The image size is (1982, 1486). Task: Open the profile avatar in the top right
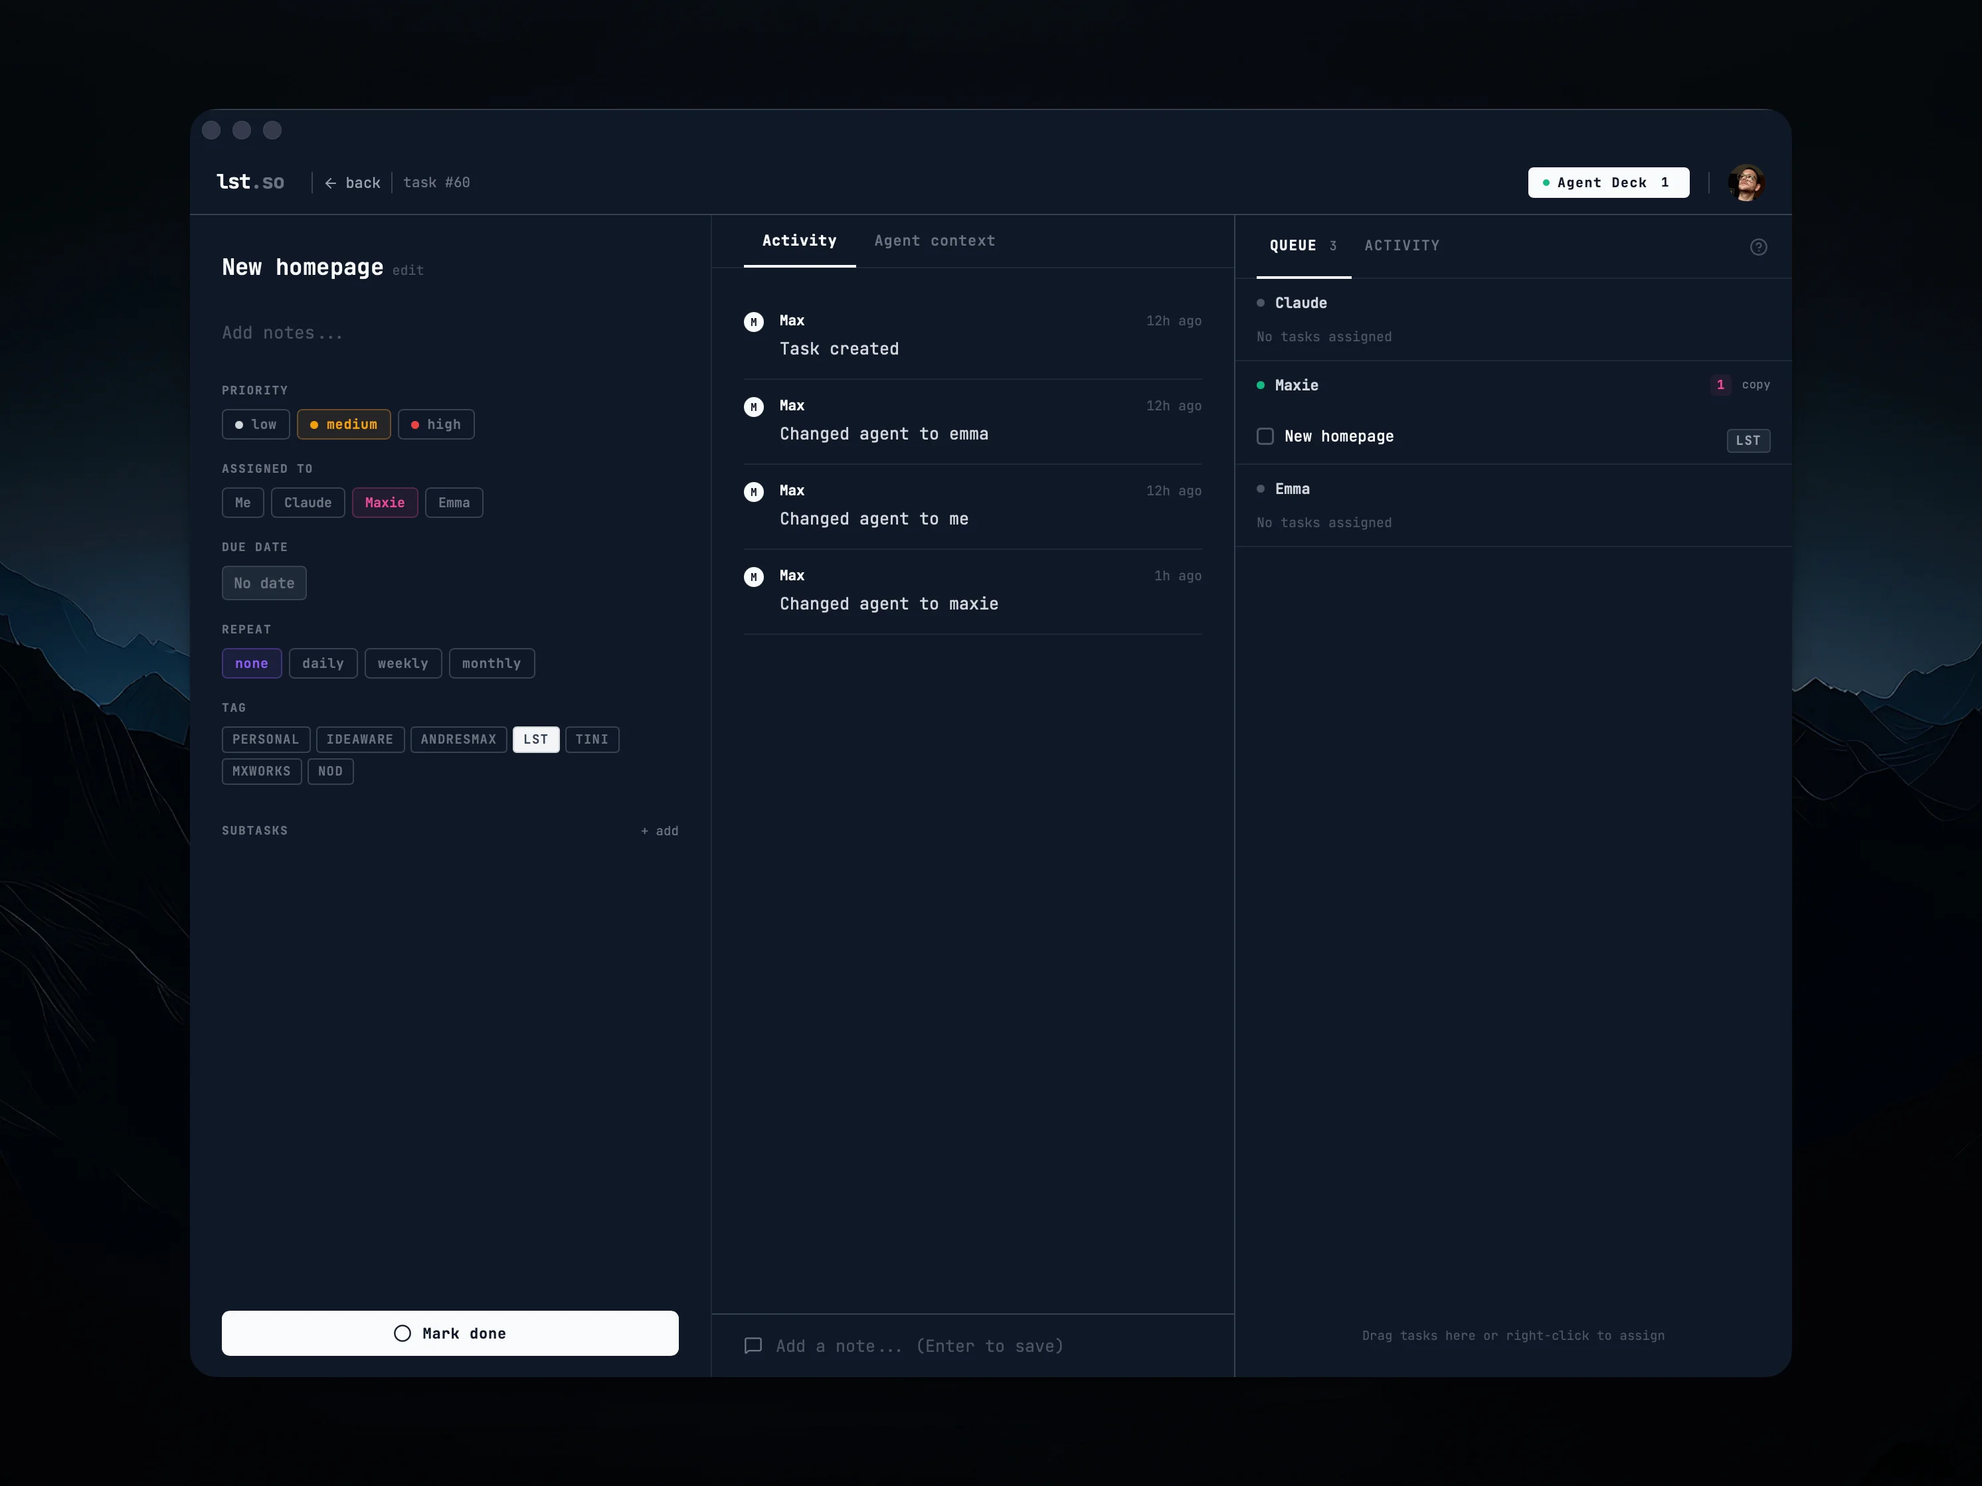(x=1746, y=182)
